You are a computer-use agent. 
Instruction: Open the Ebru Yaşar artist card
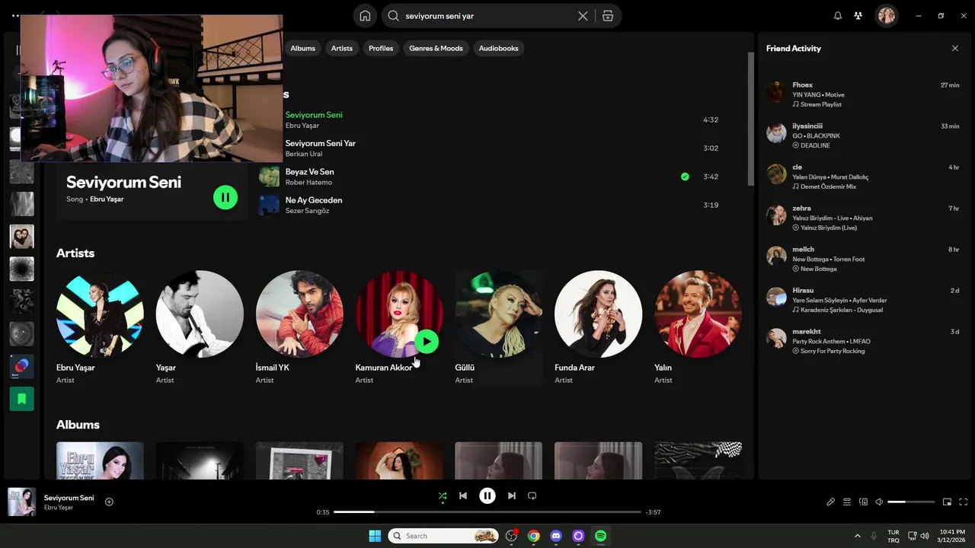pos(100,327)
